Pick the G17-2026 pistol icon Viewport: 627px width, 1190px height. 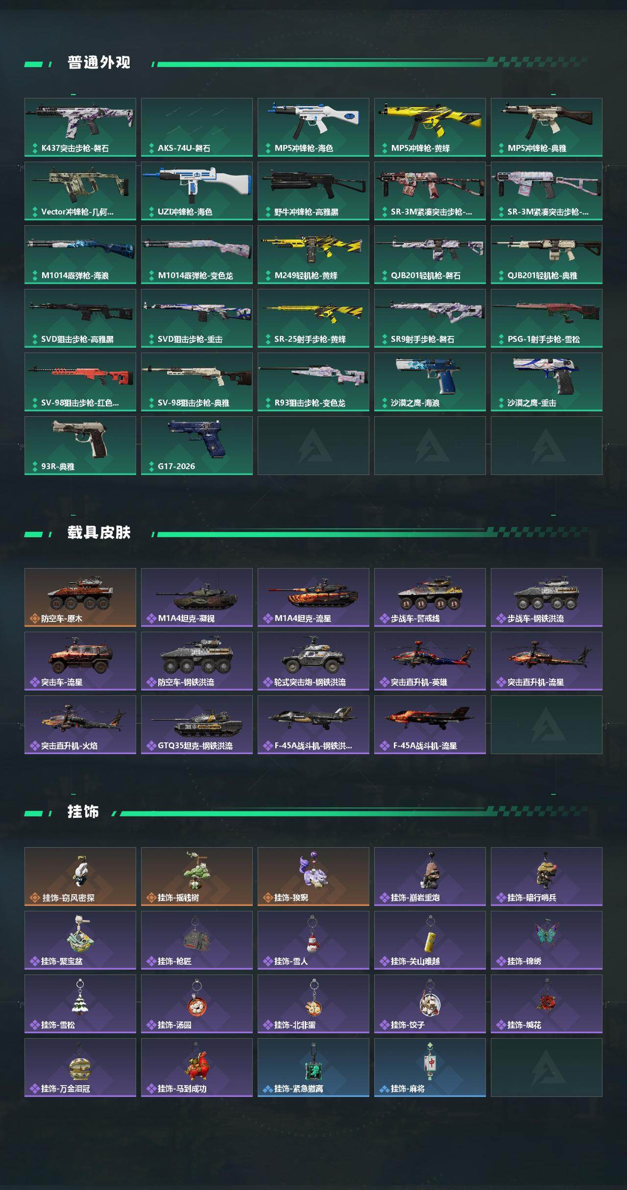click(x=197, y=446)
